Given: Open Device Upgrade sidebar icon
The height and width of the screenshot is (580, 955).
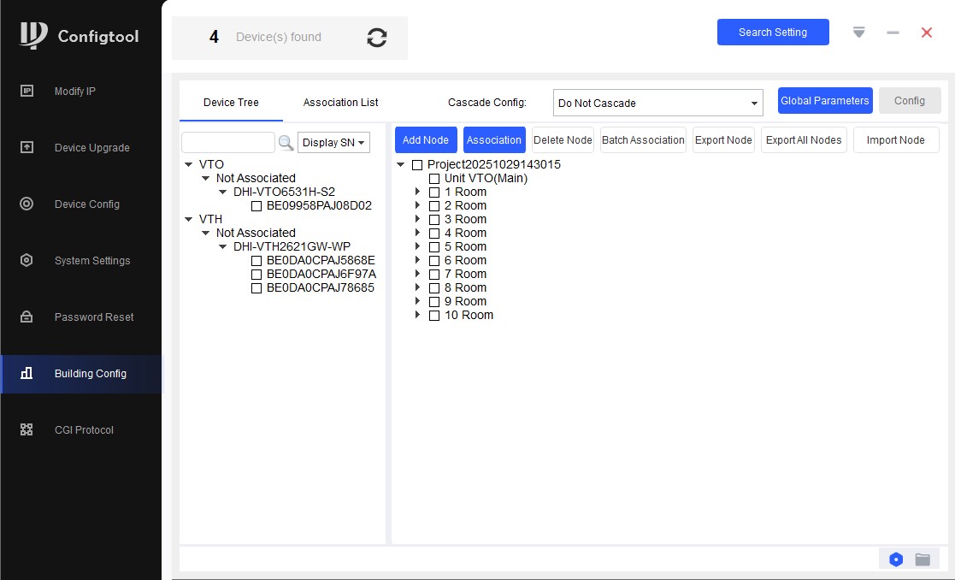Looking at the screenshot, I should [x=27, y=147].
